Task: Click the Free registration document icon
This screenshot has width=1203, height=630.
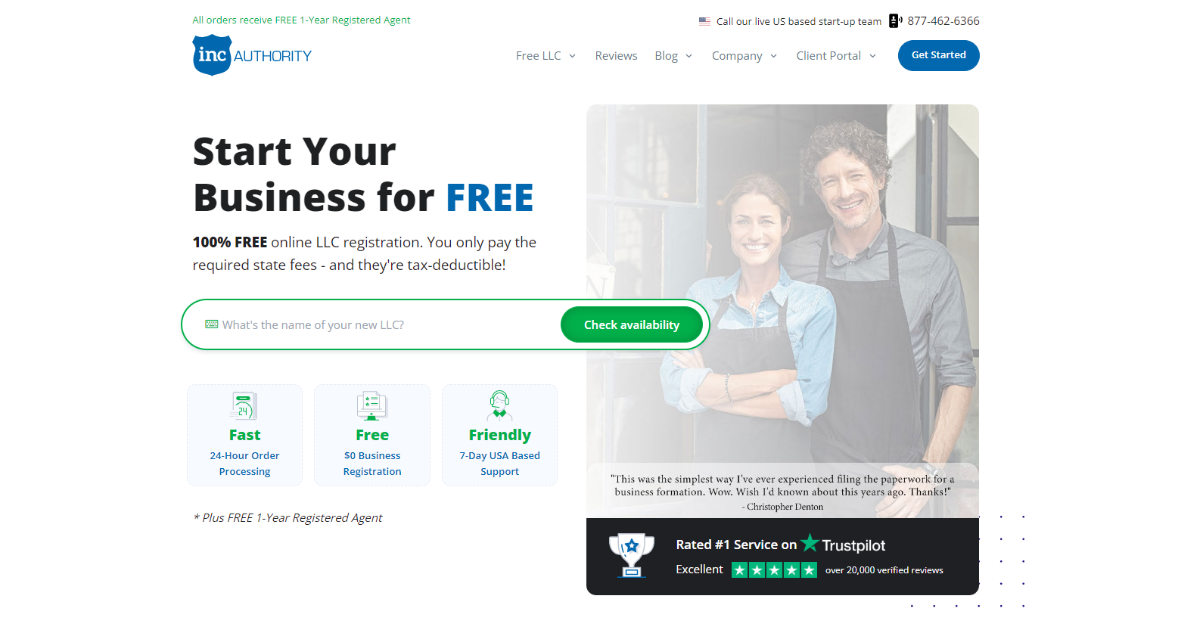Action: point(372,406)
